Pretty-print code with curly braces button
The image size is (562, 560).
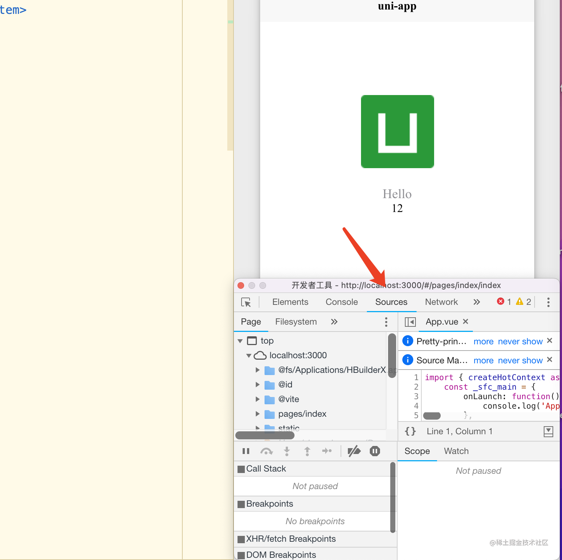tap(410, 431)
